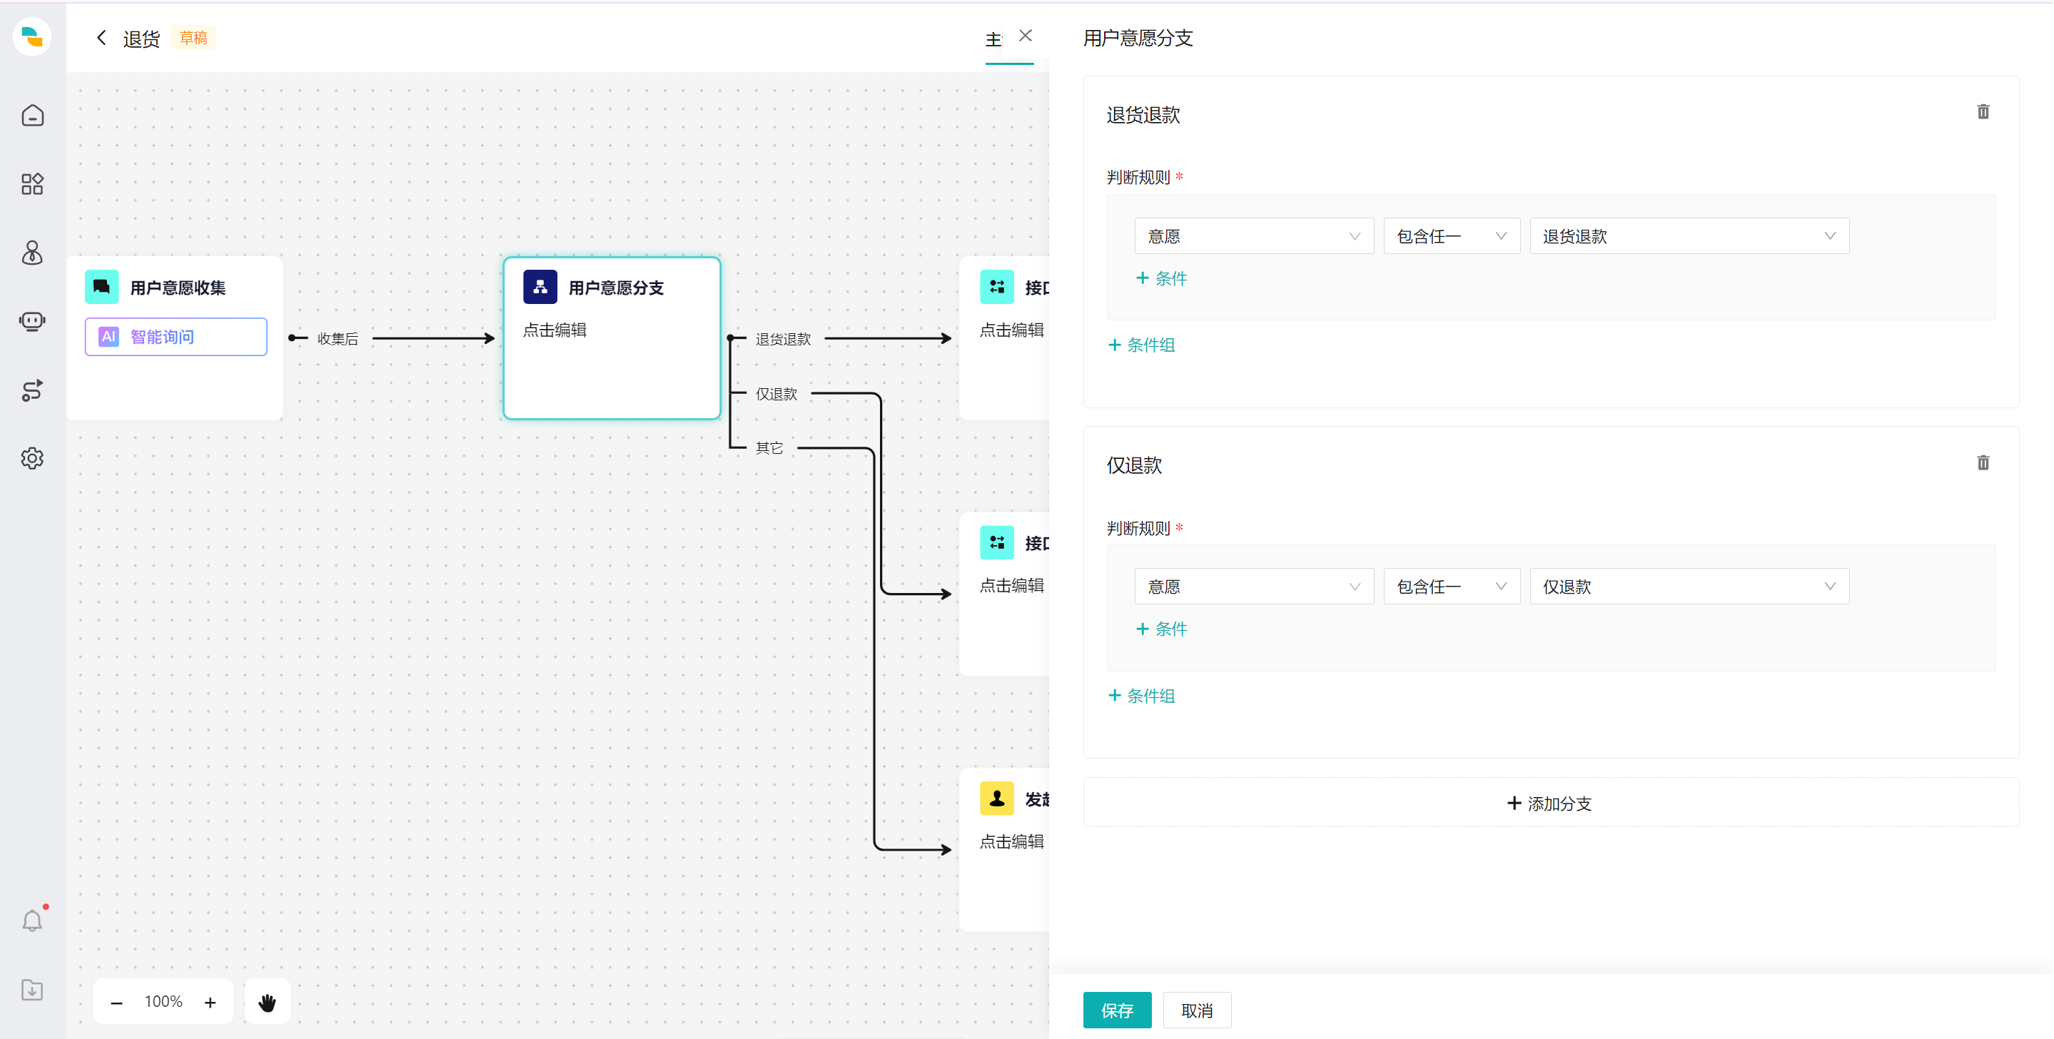The width and height of the screenshot is (2054, 1039).
Task: Open 意愿 dropdown in 退货退款 rule
Action: 1253,236
